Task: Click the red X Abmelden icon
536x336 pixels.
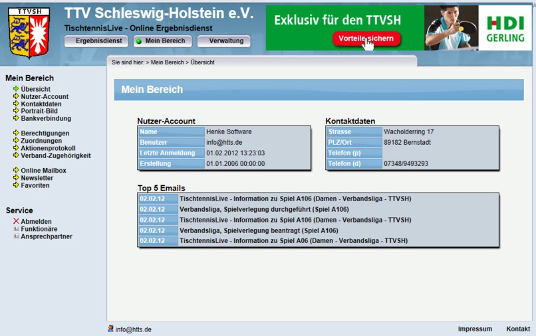Action: 16,222
